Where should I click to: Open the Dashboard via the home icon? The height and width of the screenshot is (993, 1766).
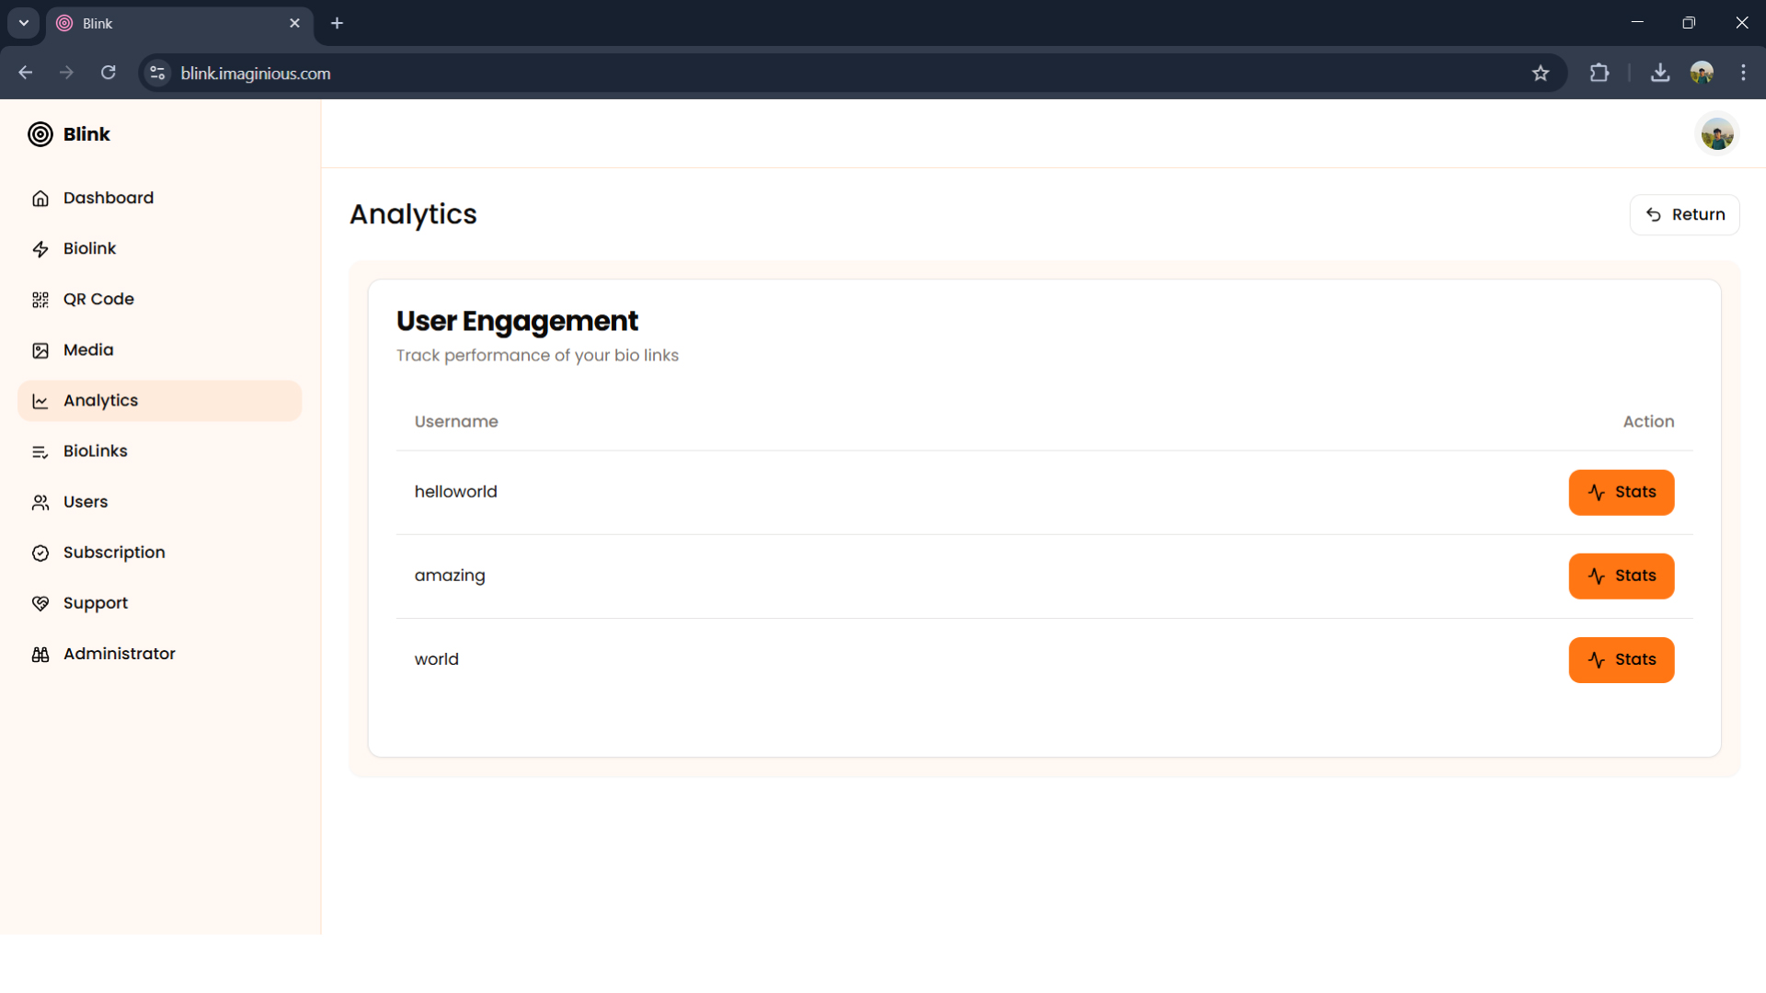coord(40,198)
